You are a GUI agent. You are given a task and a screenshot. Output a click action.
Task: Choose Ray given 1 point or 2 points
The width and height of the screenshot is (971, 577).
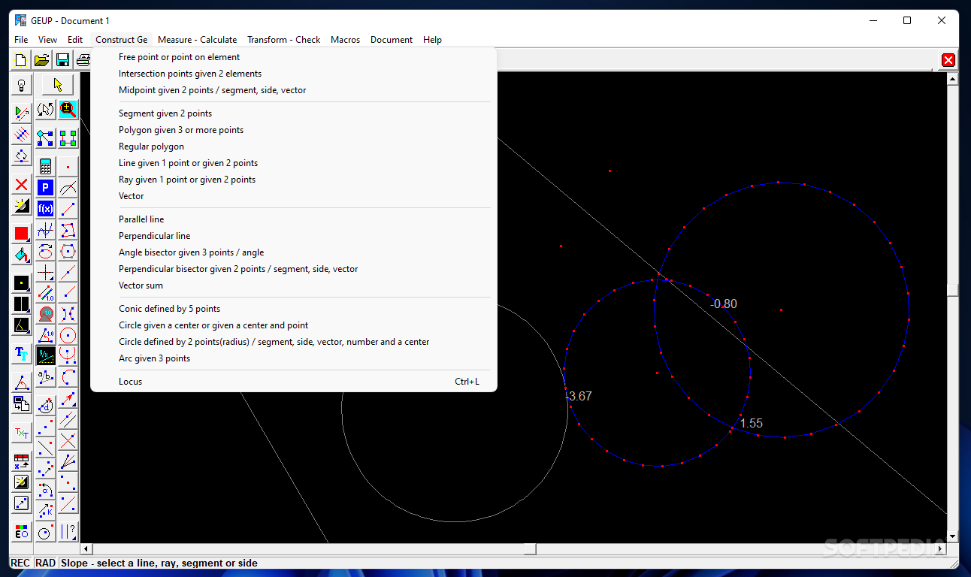294,180
